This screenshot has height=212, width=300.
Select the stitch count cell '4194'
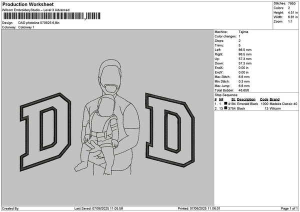coord(232,104)
